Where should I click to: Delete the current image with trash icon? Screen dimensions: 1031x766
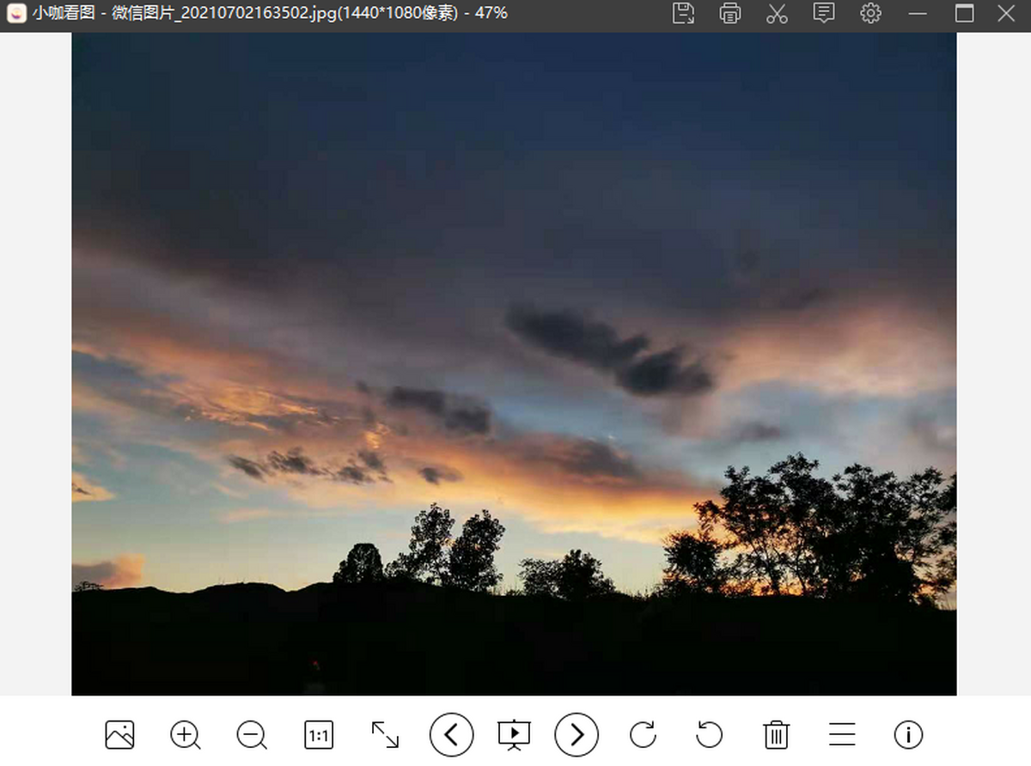click(x=776, y=735)
